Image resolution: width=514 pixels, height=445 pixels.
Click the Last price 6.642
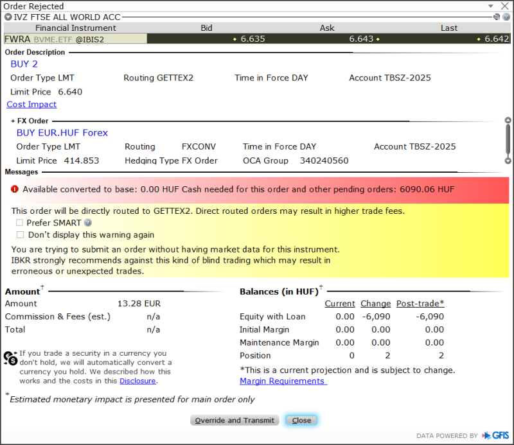point(497,39)
